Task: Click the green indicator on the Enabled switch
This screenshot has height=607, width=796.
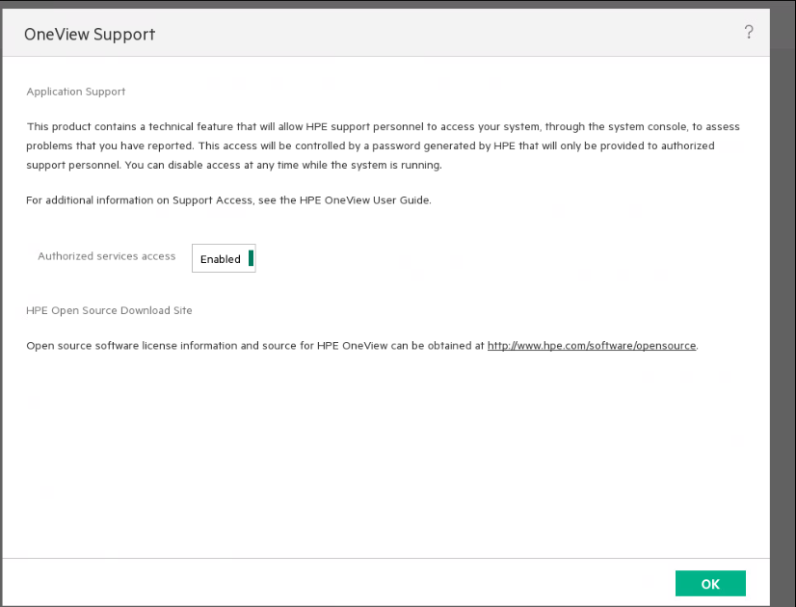Action: pos(251,257)
